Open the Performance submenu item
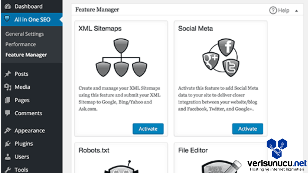This screenshot has width=308, height=173. 20,44
